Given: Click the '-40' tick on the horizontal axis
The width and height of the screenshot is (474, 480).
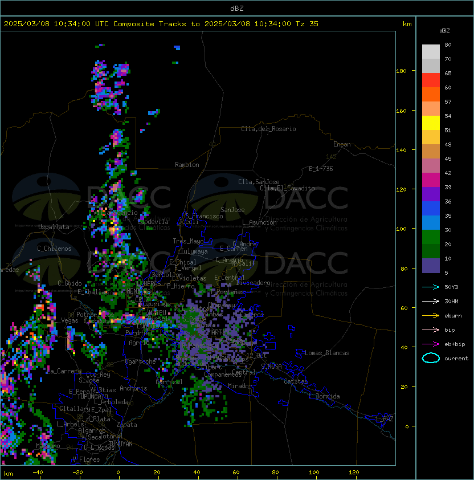Looking at the screenshot, I should (x=38, y=473).
